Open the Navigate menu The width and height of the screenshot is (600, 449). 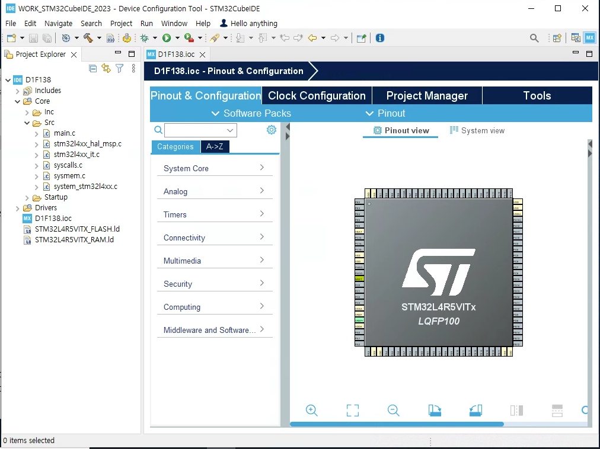[x=58, y=23]
